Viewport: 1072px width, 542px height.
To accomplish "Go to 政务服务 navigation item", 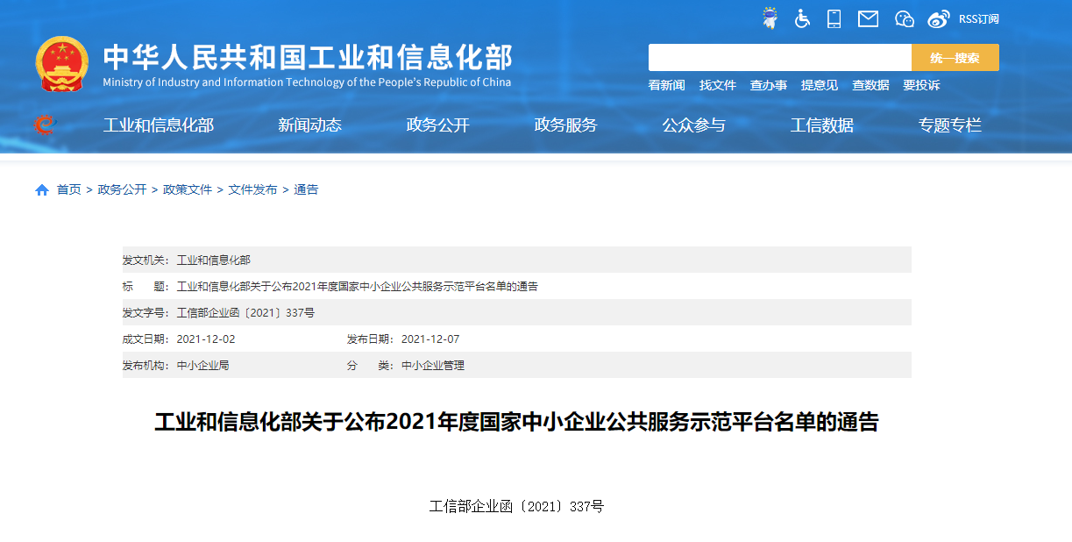I will (x=565, y=125).
